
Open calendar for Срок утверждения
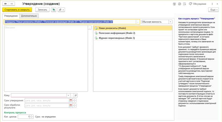[71, 100]
